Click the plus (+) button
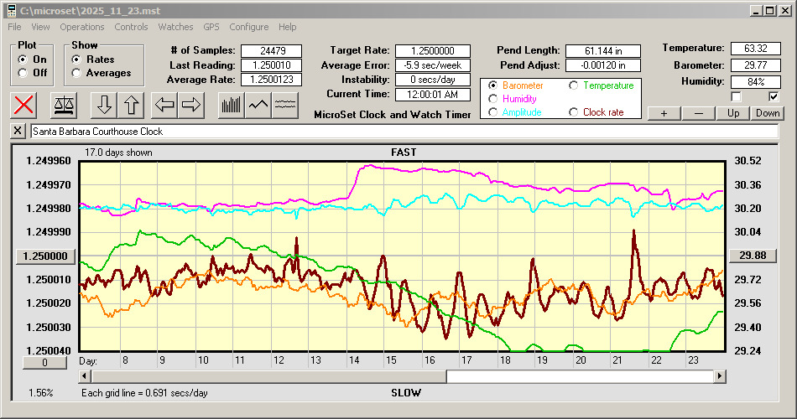 point(664,113)
